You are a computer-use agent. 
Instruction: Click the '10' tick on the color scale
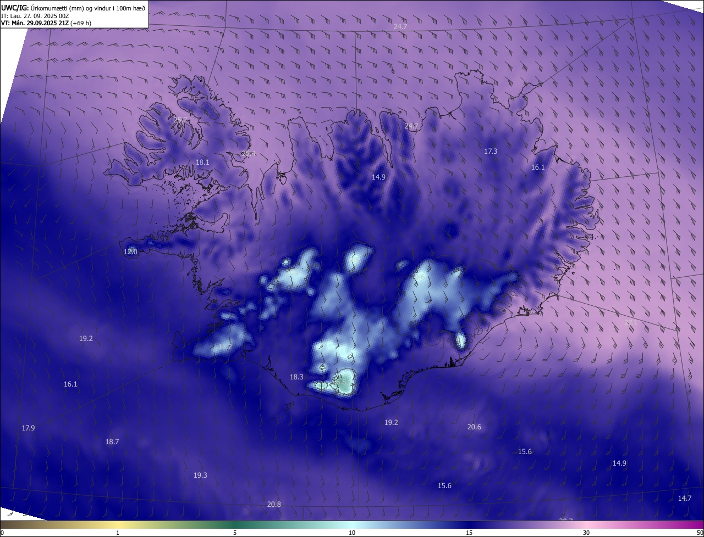point(352,533)
